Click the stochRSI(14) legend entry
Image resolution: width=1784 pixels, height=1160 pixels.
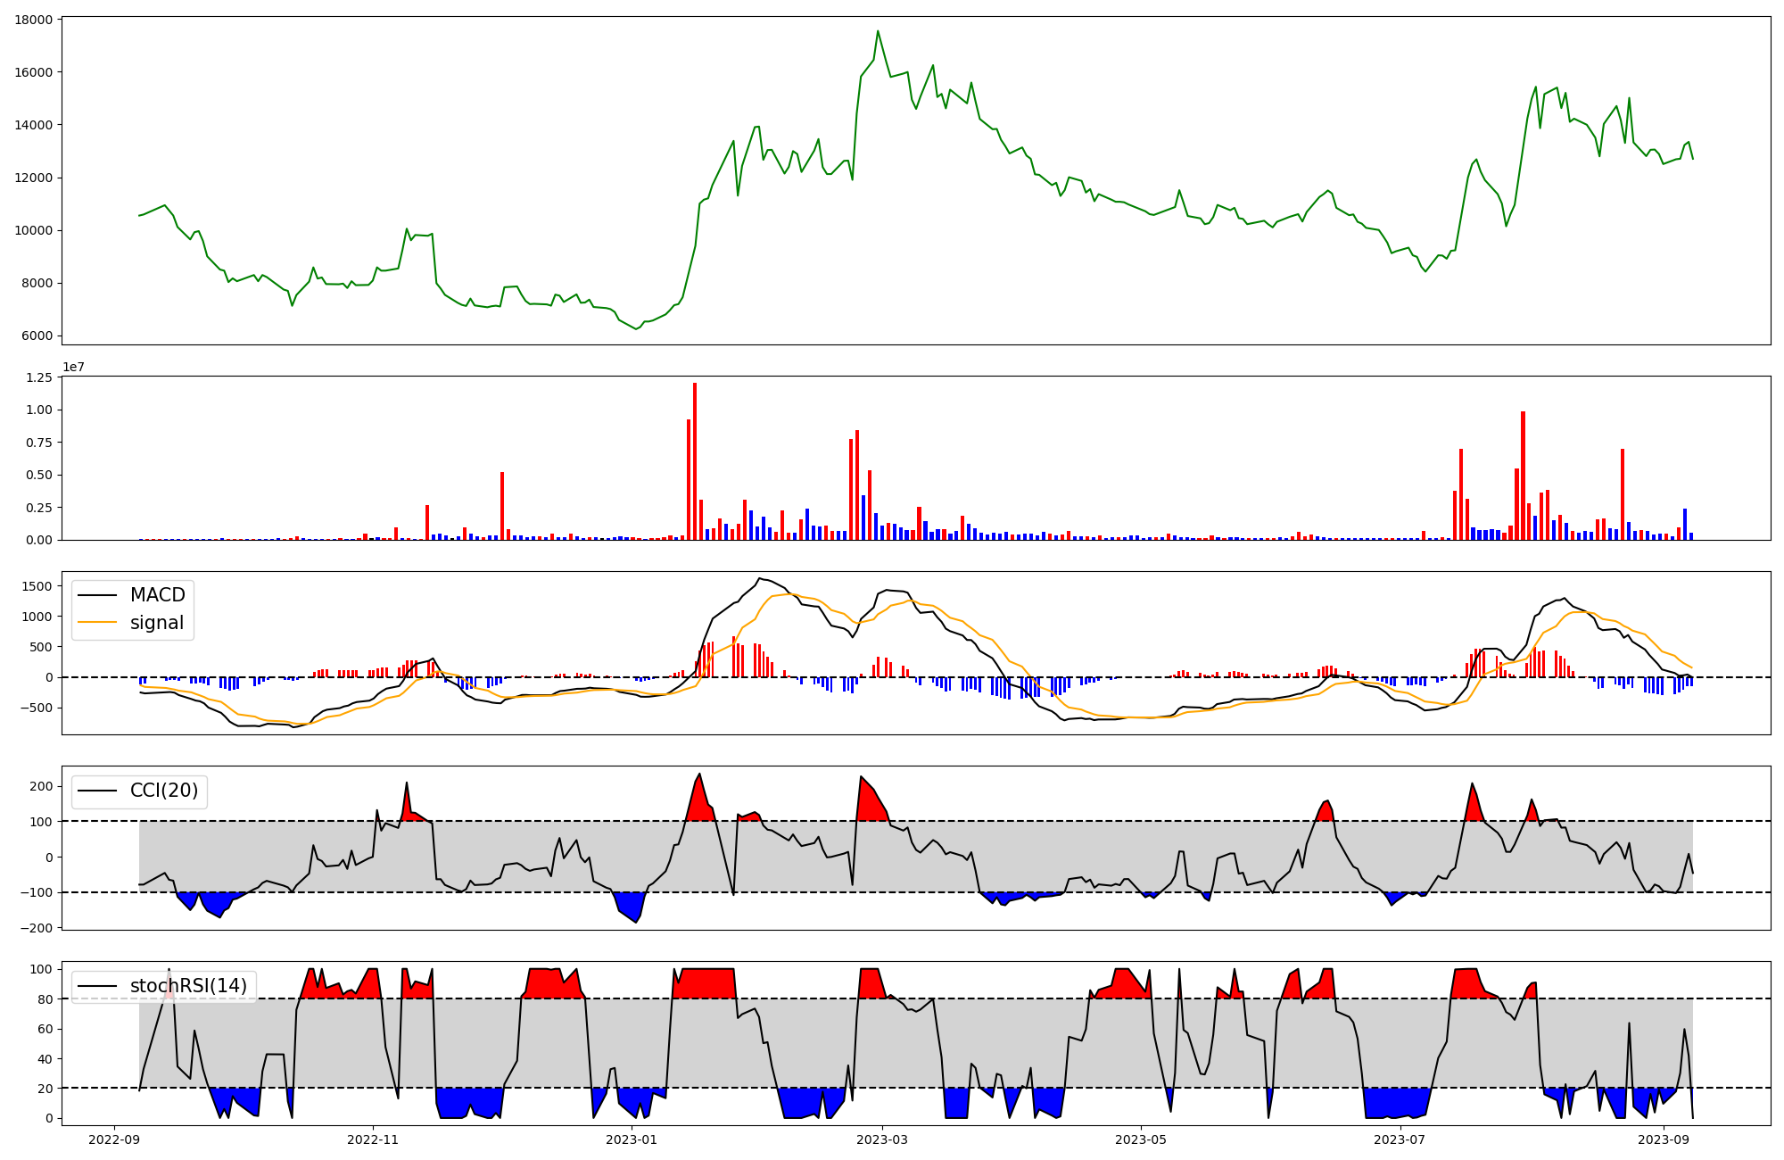pyautogui.click(x=188, y=986)
